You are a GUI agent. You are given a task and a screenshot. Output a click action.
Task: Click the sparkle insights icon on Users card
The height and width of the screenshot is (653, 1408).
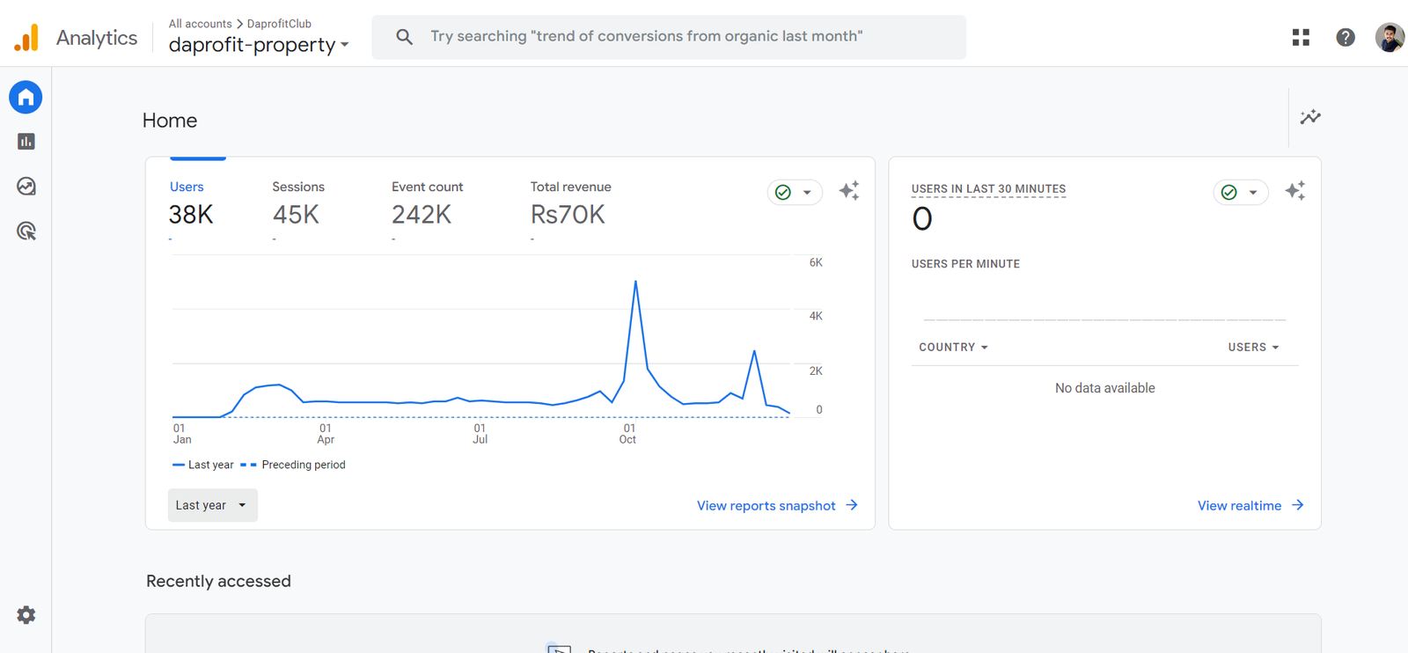849,191
